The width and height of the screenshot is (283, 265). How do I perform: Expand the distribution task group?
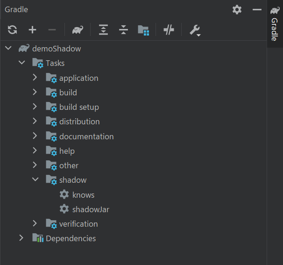35,121
